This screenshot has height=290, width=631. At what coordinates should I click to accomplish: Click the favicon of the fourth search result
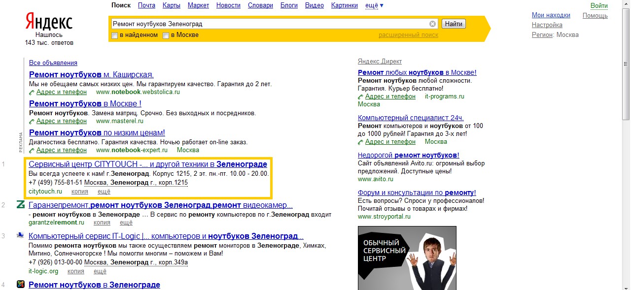pos(21,284)
